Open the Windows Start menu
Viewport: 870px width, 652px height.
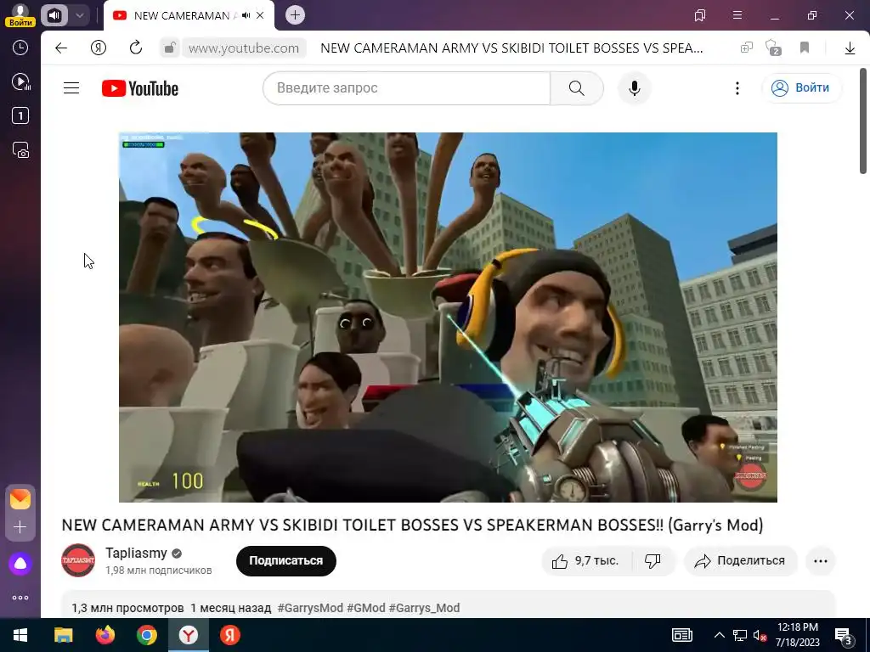[x=20, y=635]
